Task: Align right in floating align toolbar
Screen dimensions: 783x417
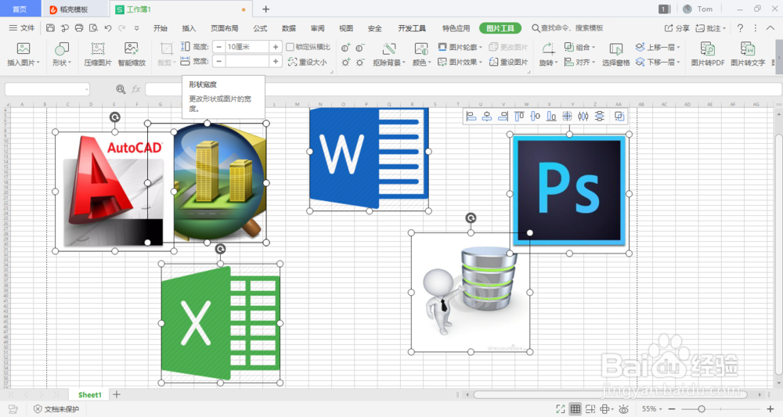Action: coord(503,117)
